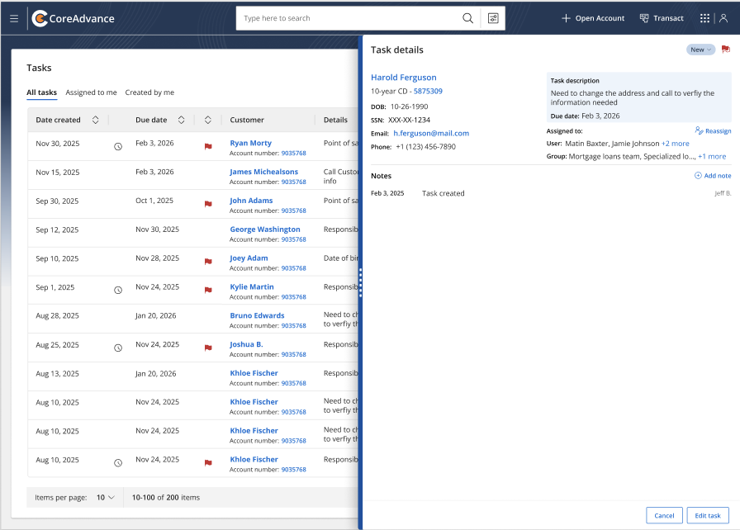740x530 pixels.
Task: Switch to Assigned to me tab
Action: pyautogui.click(x=91, y=92)
